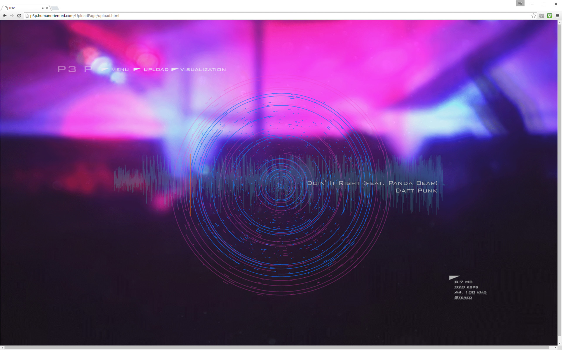Click the P3P logo

74,69
